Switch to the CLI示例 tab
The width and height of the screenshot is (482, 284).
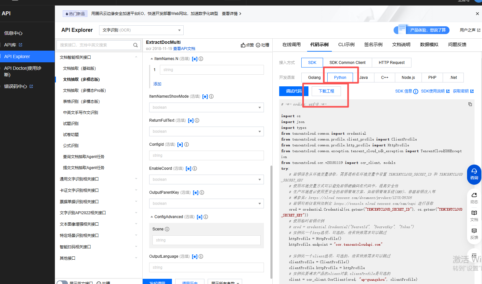(346, 44)
